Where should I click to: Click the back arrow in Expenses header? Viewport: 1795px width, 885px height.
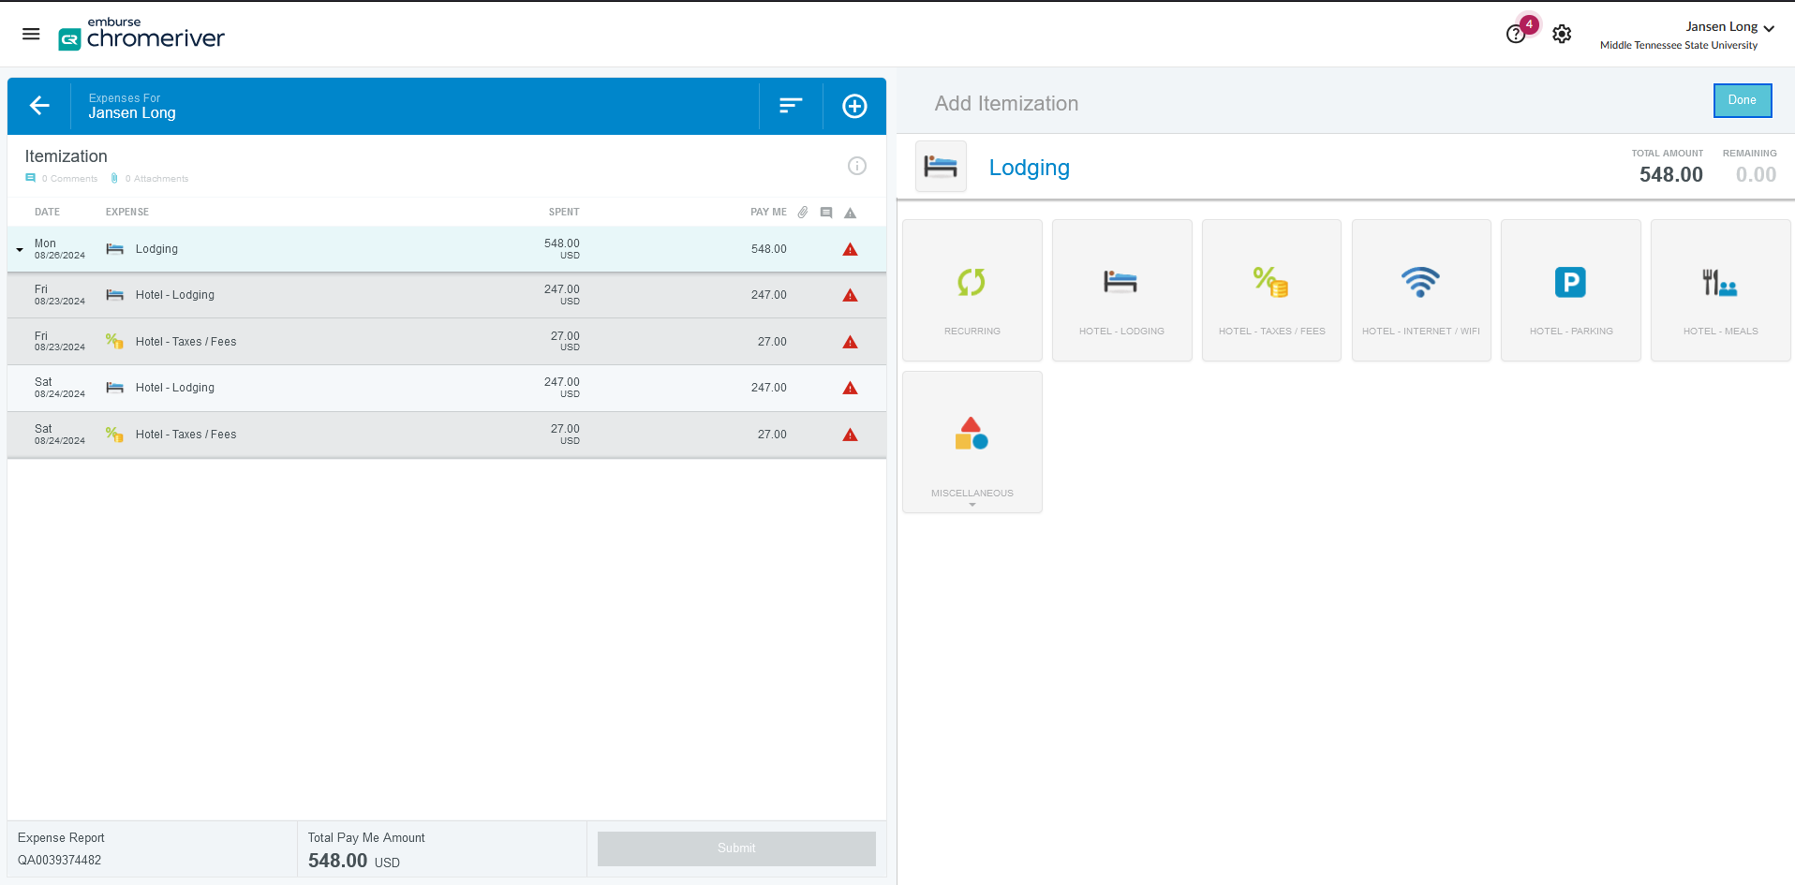(x=39, y=106)
